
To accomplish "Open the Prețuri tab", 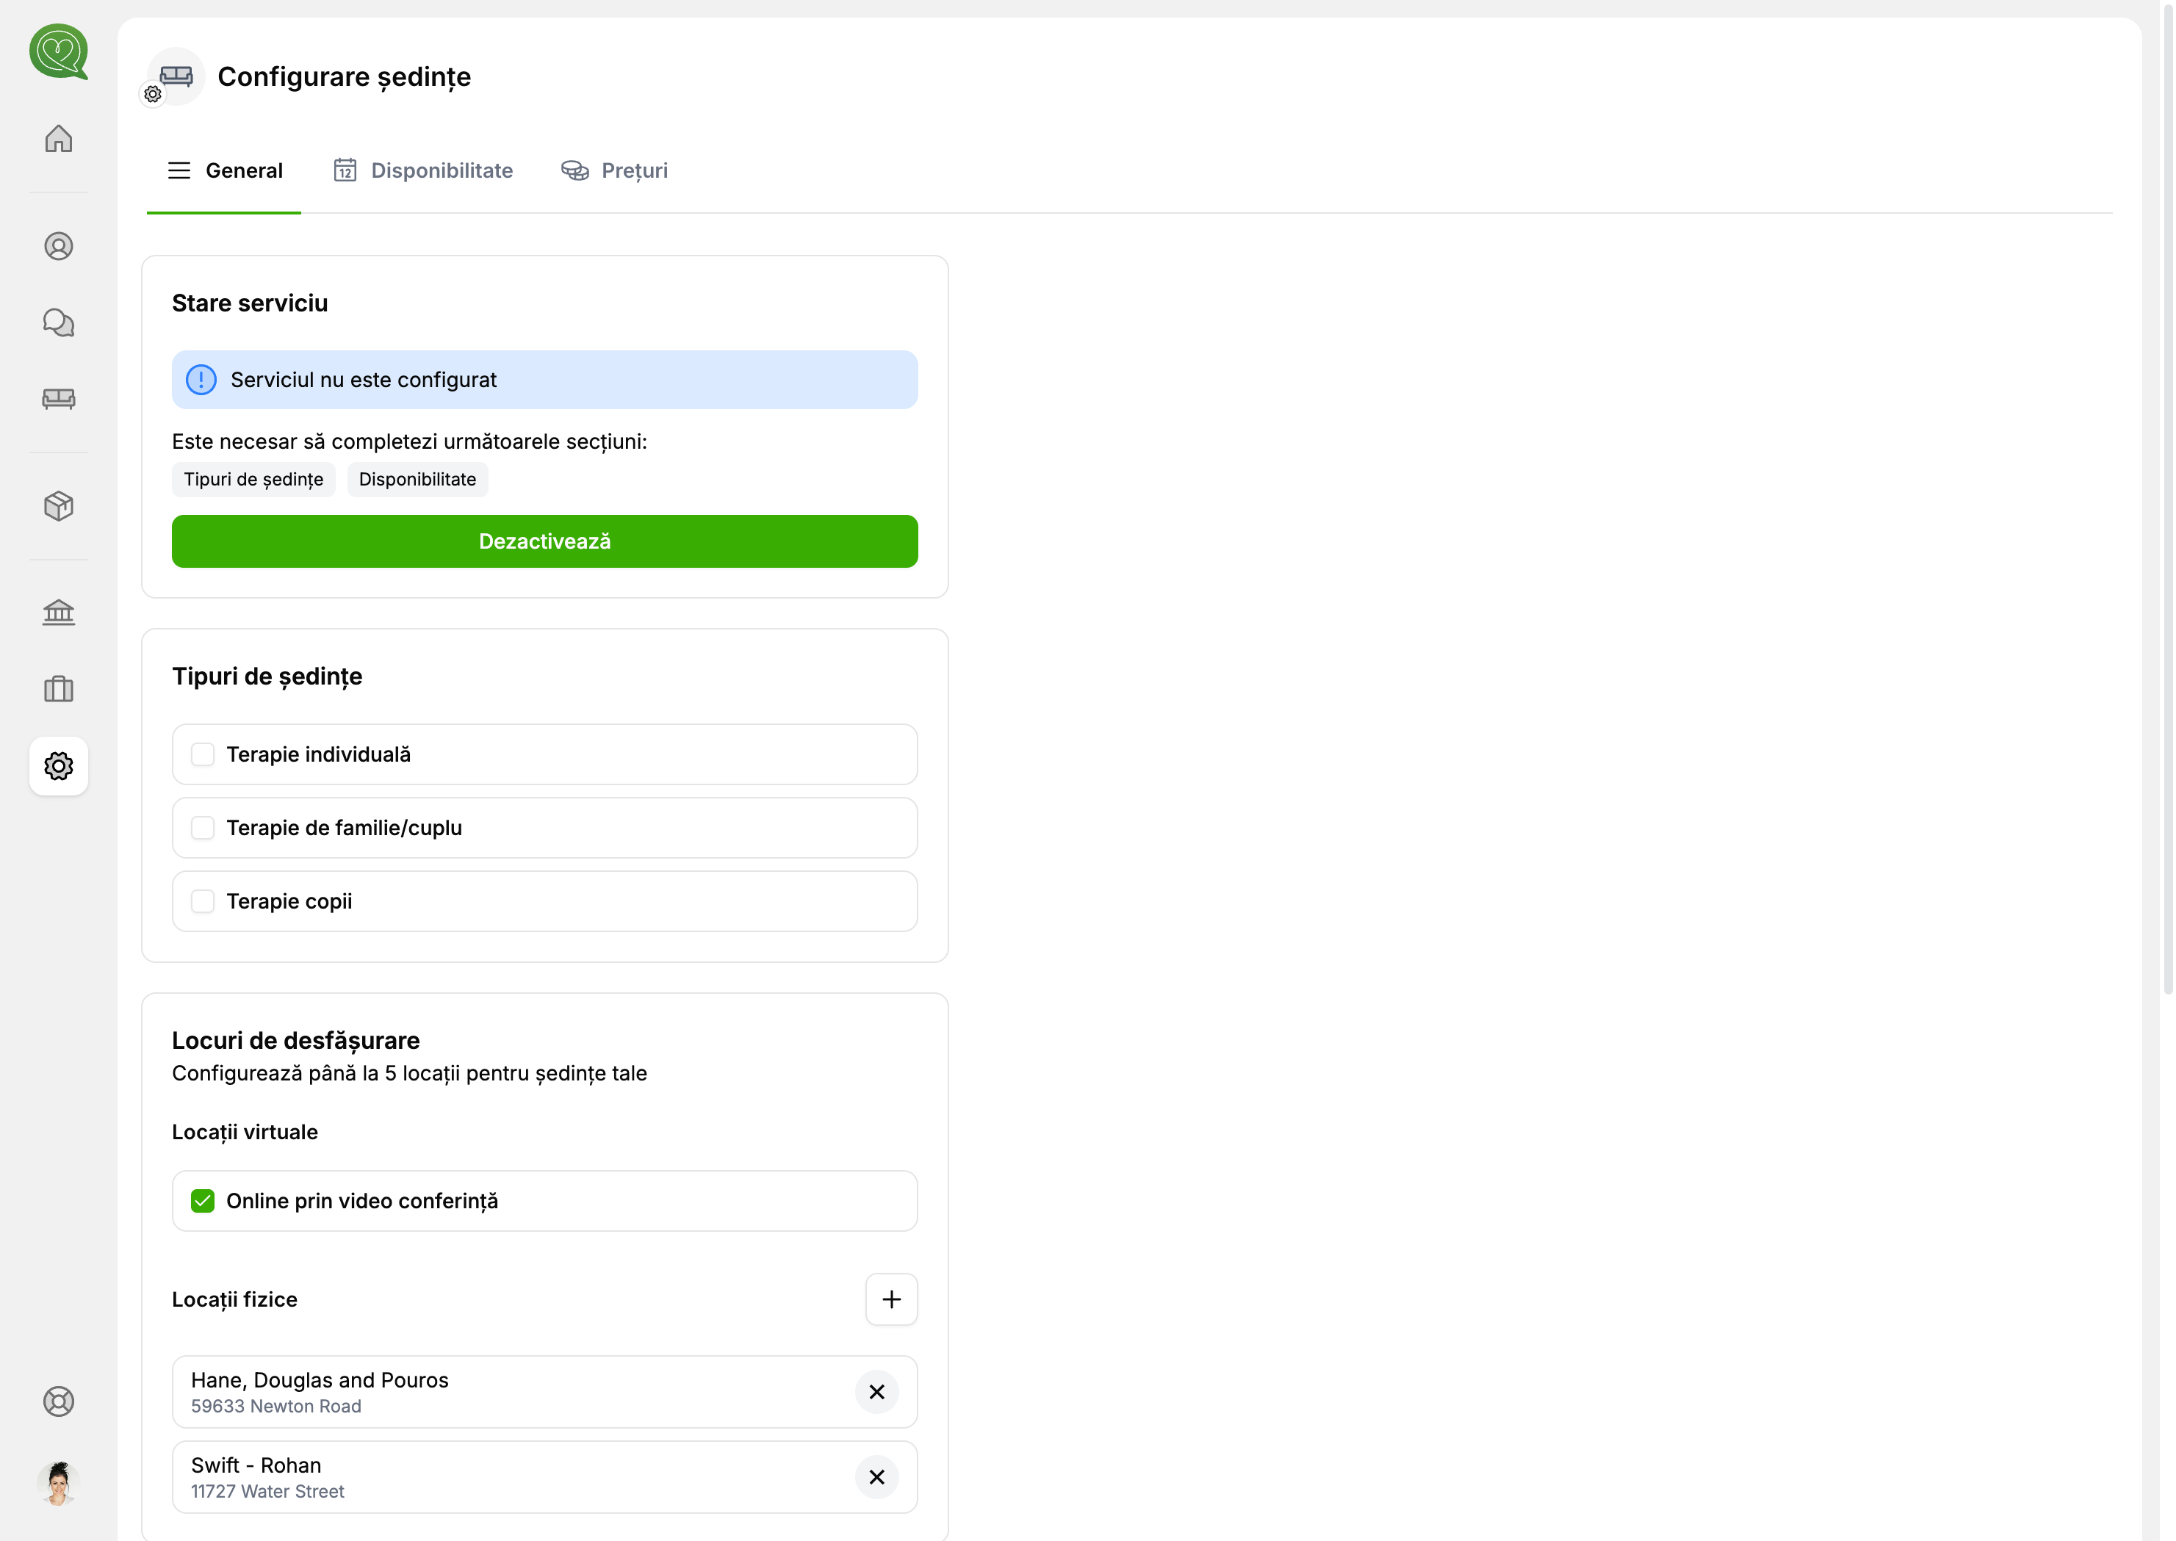I will 615,171.
